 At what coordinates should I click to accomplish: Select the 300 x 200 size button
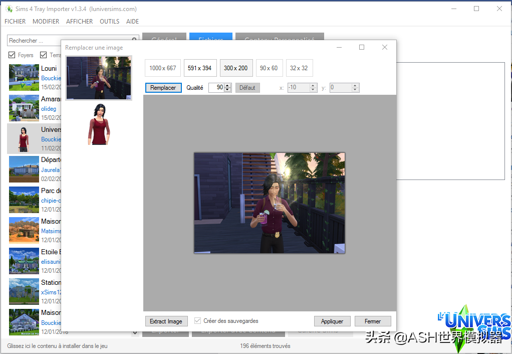236,68
